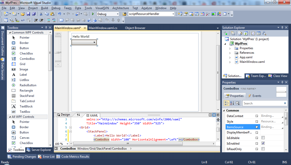Click the Cut scissors icon

coord(41,14)
